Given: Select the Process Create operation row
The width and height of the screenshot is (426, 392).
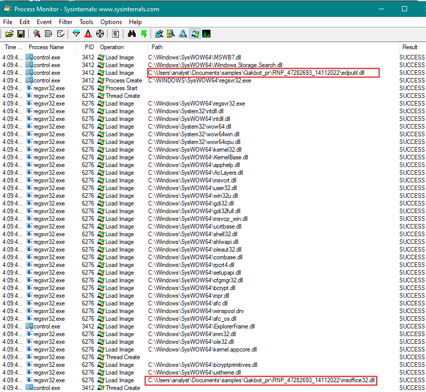Looking at the screenshot, I should click(x=213, y=80).
